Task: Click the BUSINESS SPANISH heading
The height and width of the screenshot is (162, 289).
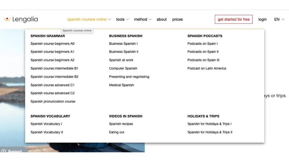Action: 126,36
